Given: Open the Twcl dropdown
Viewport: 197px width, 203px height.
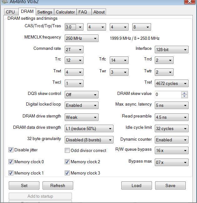Looking at the screenshot, I should click(x=74, y=83).
